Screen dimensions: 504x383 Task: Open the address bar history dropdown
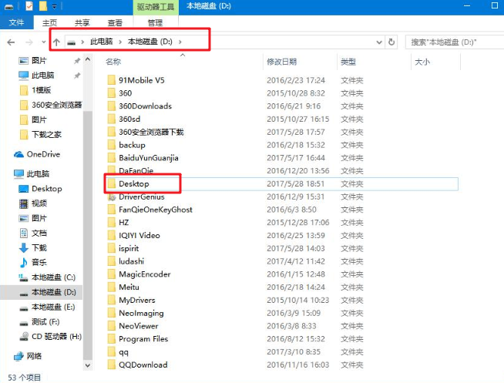tap(379, 42)
